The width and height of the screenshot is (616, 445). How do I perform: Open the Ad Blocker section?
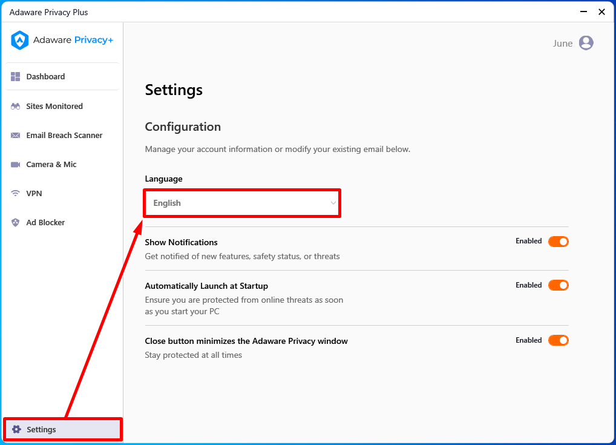[62, 223]
